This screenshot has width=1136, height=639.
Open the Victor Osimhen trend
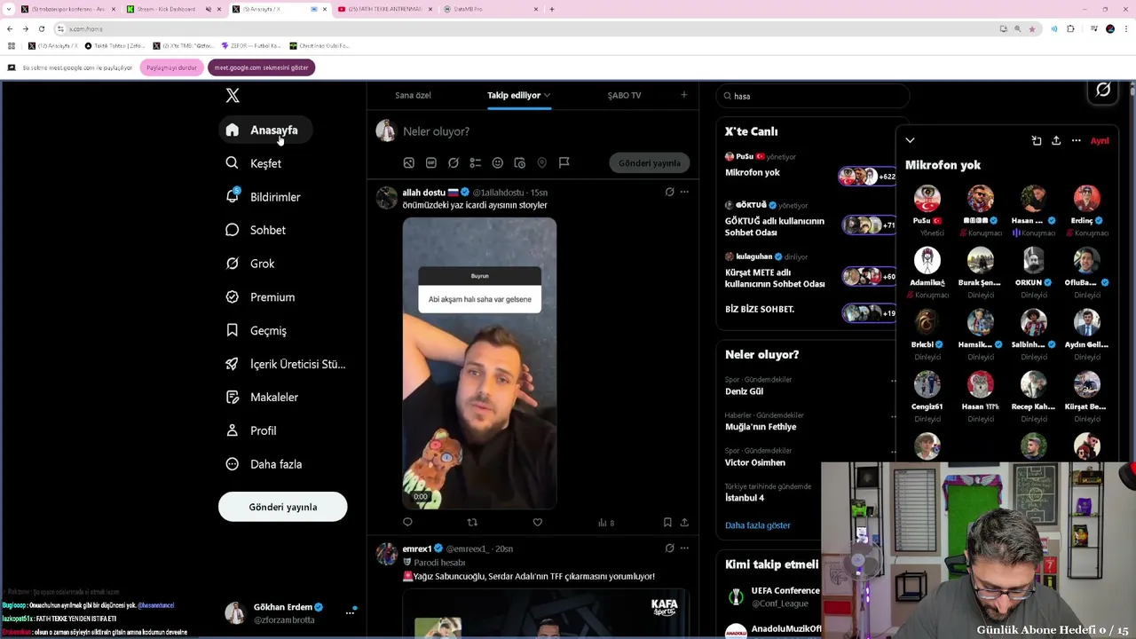tap(755, 462)
